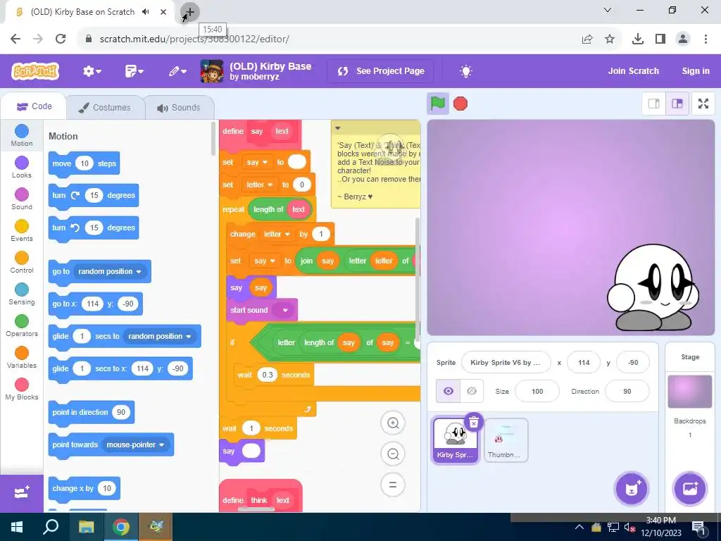Screen dimensions: 721x541
Task: Click the red stop sign button
Action: [460, 104]
